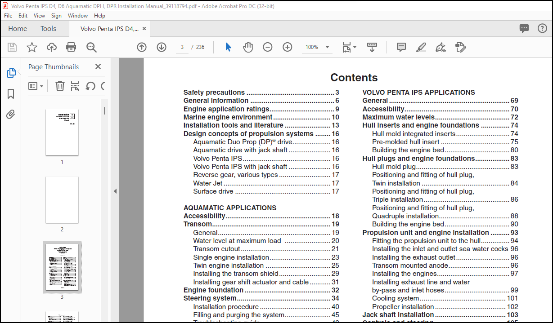The width and height of the screenshot is (553, 323).
Task: Open the Help menu
Action: [99, 15]
